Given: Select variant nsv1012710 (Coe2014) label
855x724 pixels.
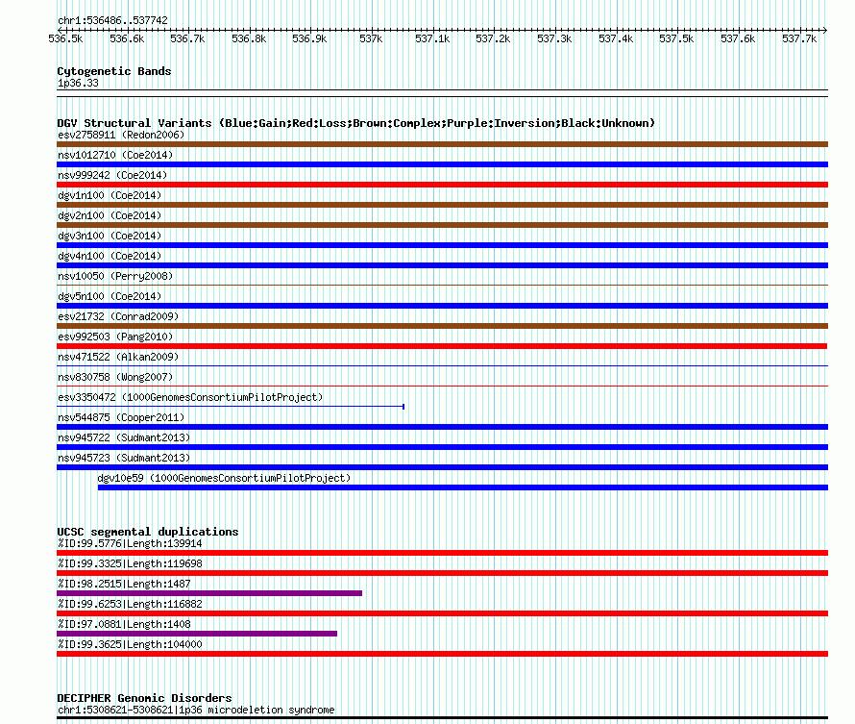Looking at the screenshot, I should coord(115,155).
